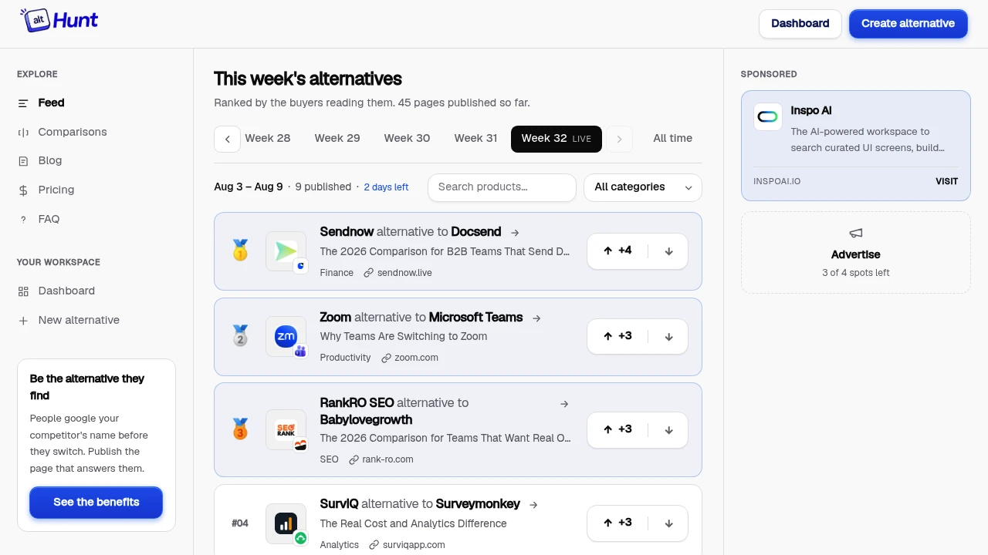Image resolution: width=988 pixels, height=555 pixels.
Task: Go to previous weeks with left chevron
Action: 227,139
